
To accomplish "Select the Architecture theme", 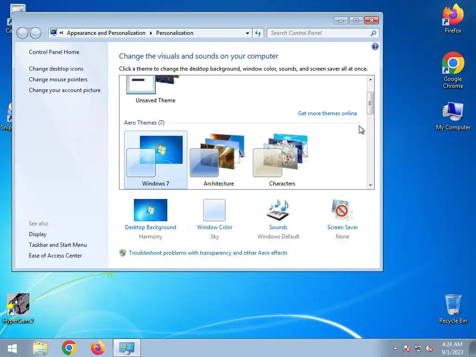I will pyautogui.click(x=218, y=160).
